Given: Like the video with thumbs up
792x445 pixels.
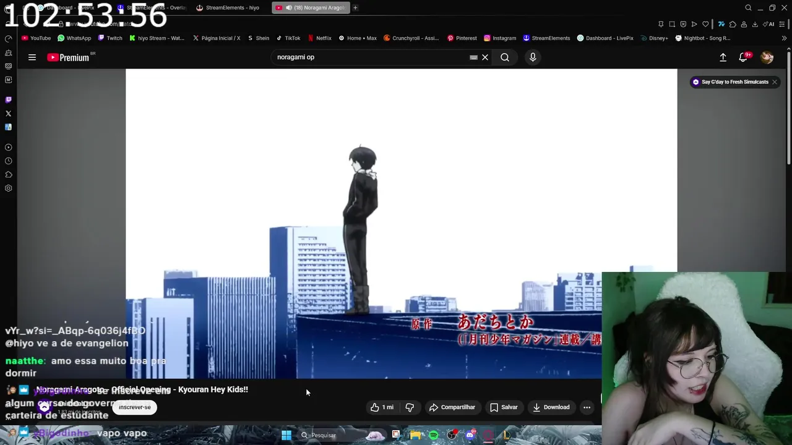Looking at the screenshot, I should (x=382, y=407).
